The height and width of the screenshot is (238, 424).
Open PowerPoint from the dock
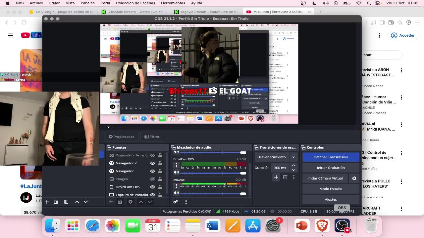[301, 226]
